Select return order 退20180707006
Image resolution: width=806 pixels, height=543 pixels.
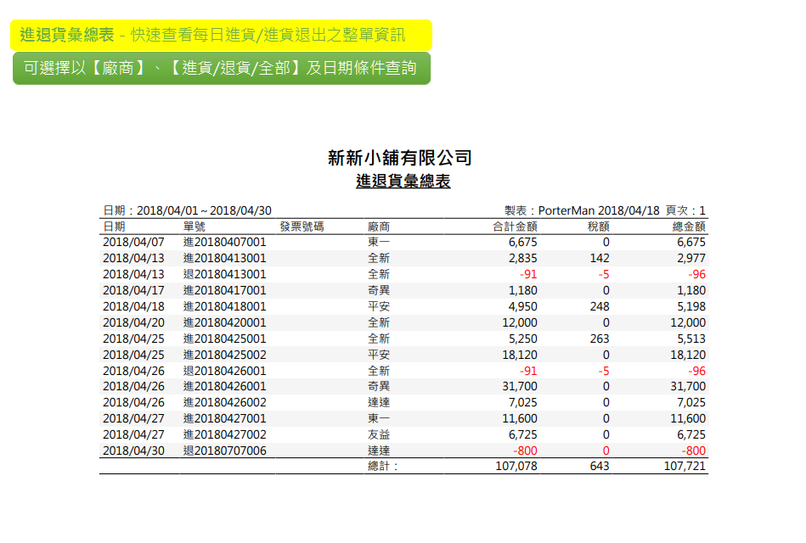click(224, 451)
